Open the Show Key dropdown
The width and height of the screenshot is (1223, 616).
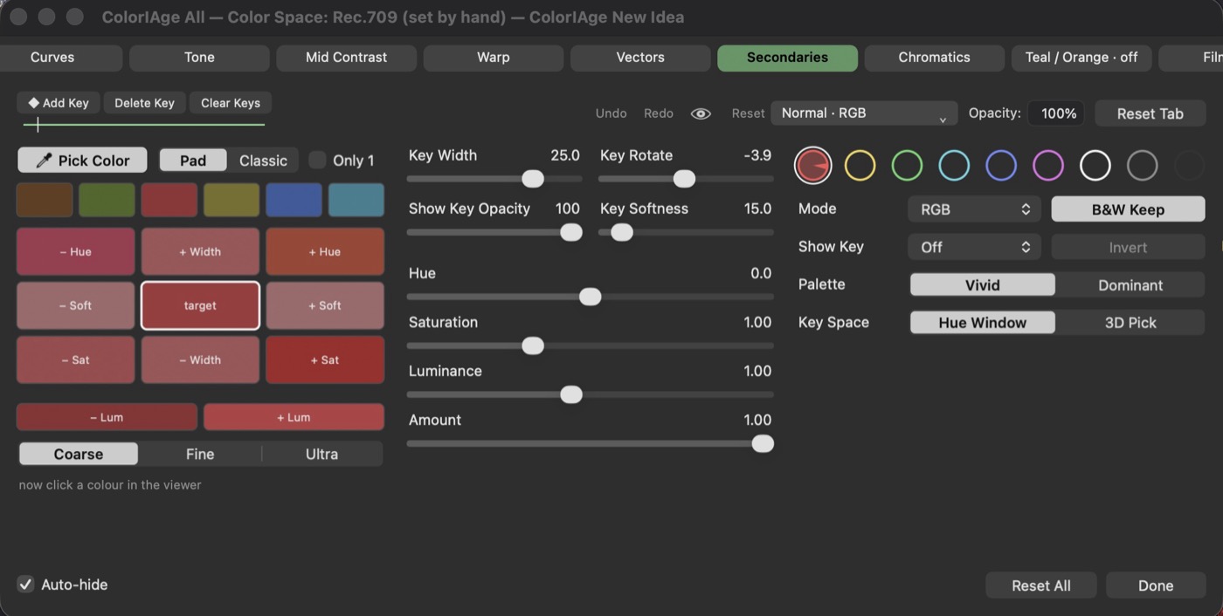tap(974, 247)
